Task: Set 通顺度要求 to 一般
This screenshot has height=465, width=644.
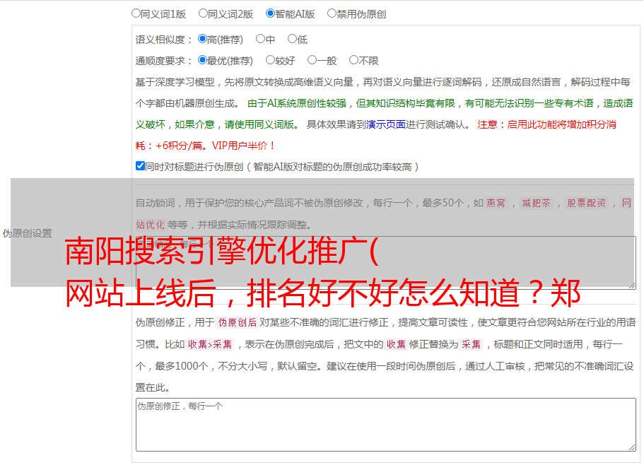Action: (312, 60)
